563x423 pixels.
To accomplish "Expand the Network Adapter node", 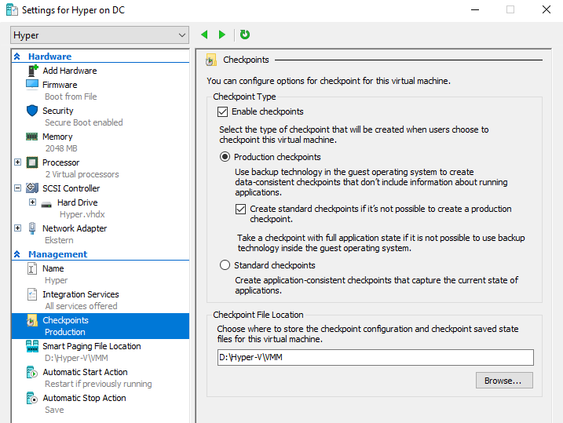I will pos(18,228).
